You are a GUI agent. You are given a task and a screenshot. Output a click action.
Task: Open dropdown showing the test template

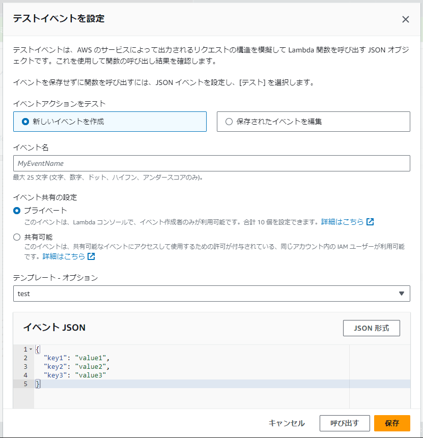click(x=402, y=294)
